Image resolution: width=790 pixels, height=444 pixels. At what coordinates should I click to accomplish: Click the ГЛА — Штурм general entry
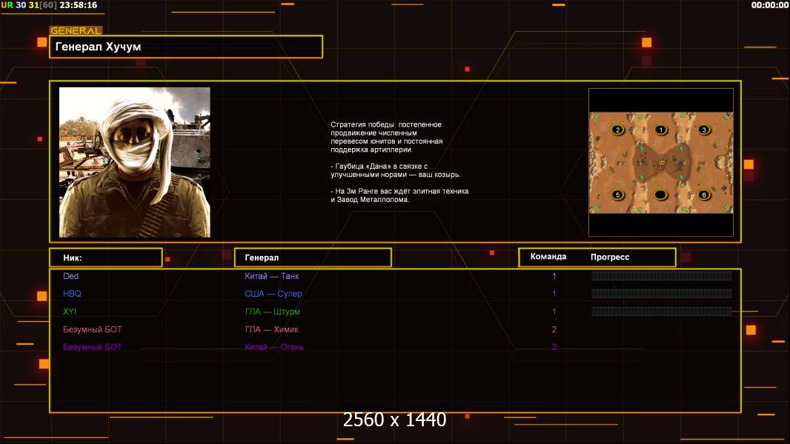click(272, 312)
